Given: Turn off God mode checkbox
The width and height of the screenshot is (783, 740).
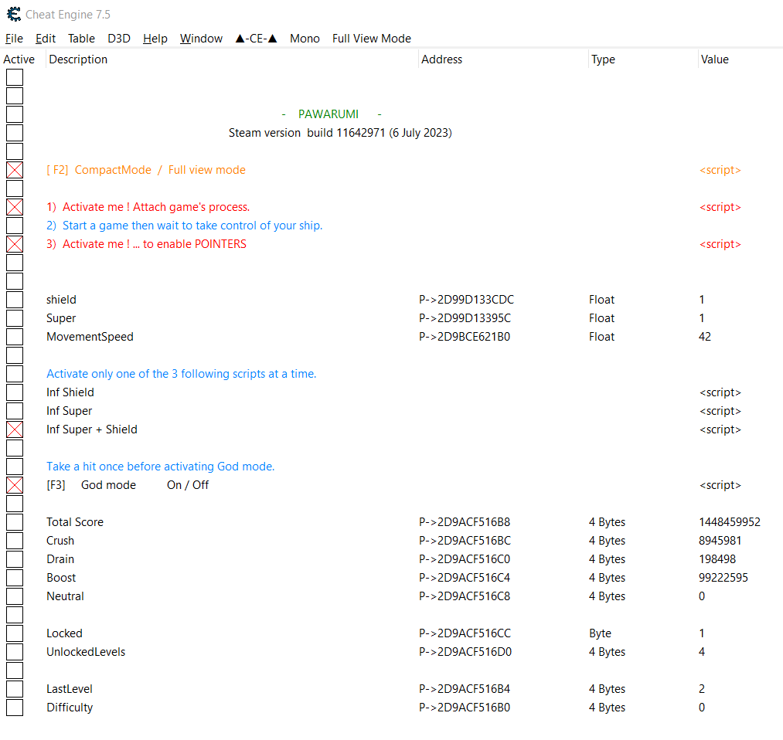Looking at the screenshot, I should [15, 485].
